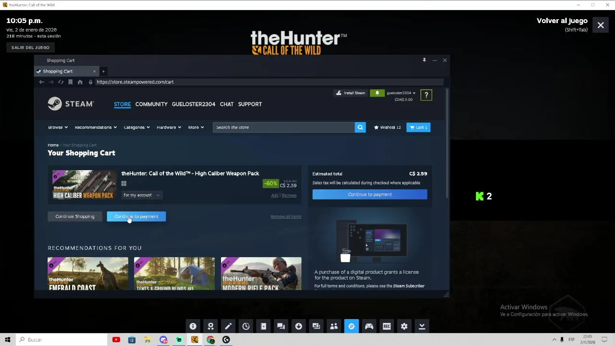Open the guides book icon in overlay toolbar

[x=263, y=326]
